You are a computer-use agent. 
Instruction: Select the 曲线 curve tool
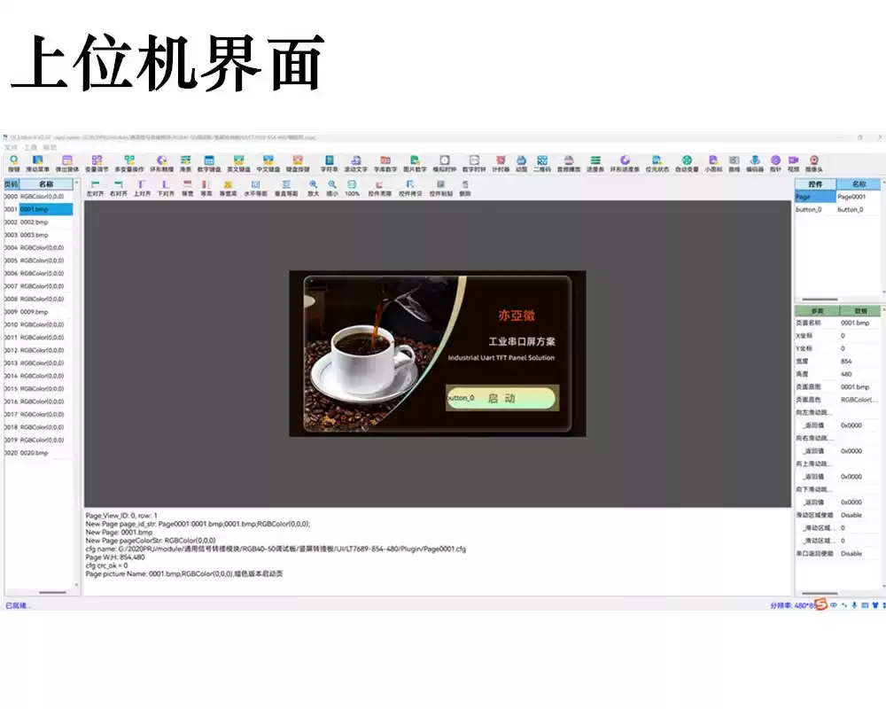[x=734, y=163]
